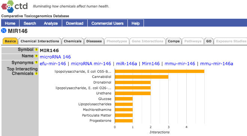247x136 pixels.
Task: Click the Progesterone chart label
Action: coord(100,121)
